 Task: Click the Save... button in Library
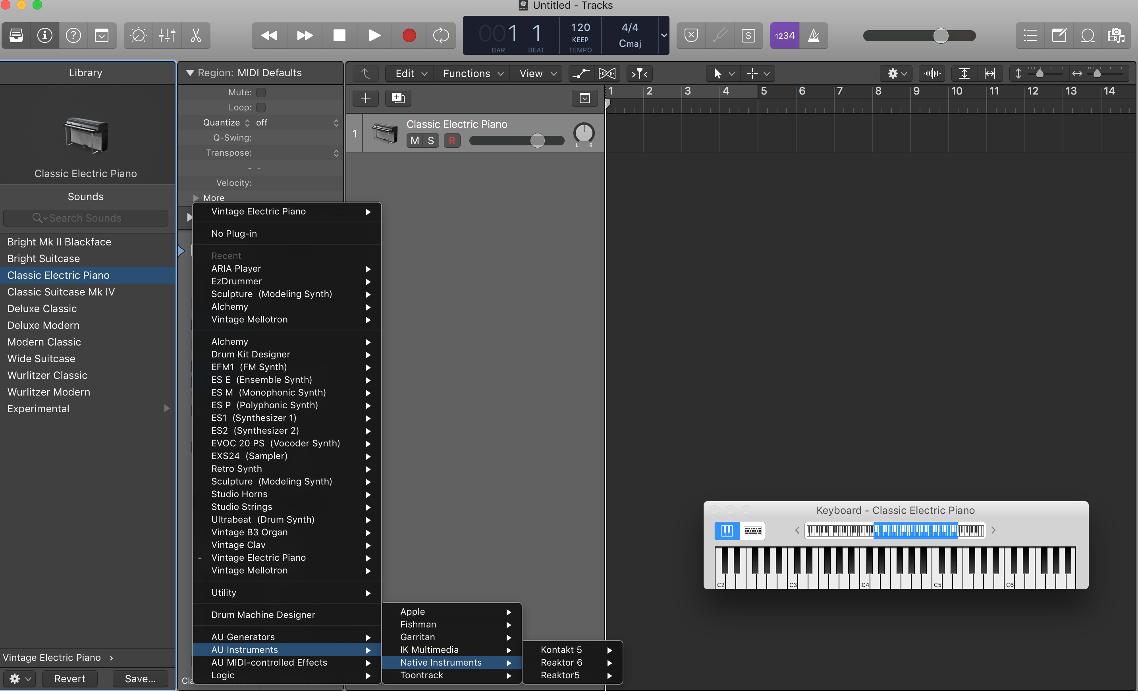[140, 679]
